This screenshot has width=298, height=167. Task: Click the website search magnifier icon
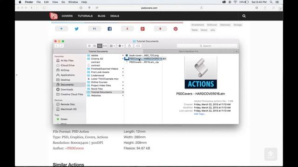point(244,16)
